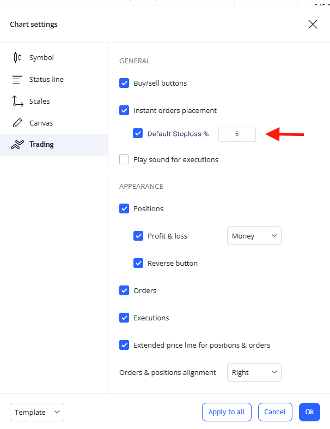The height and width of the screenshot is (429, 330).
Task: Click the Trading lines icon
Action: tap(18, 145)
